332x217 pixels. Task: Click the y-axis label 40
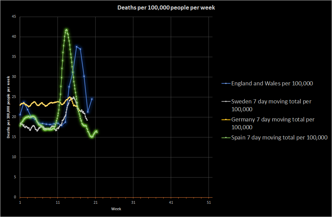(x=14, y=37)
